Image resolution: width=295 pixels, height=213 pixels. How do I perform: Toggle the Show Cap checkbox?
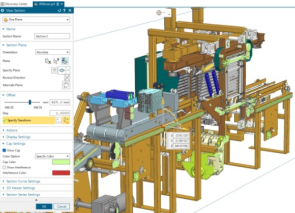4,150
